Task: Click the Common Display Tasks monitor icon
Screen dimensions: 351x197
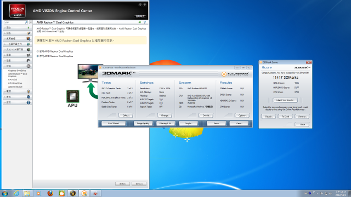Action: [x=29, y=44]
